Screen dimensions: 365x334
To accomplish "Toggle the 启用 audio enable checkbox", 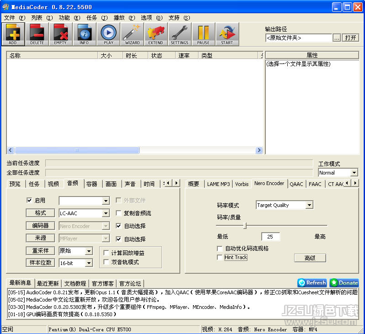I will [29, 200].
